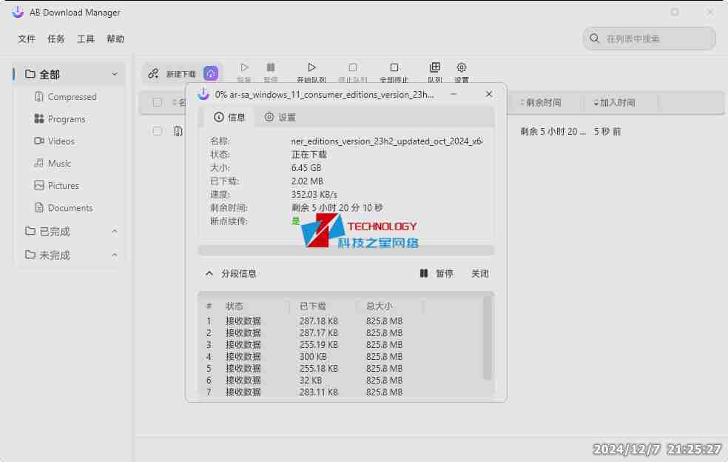This screenshot has height=462, width=728.
Task: Expand the 已完成 (completed) section
Action: [115, 231]
